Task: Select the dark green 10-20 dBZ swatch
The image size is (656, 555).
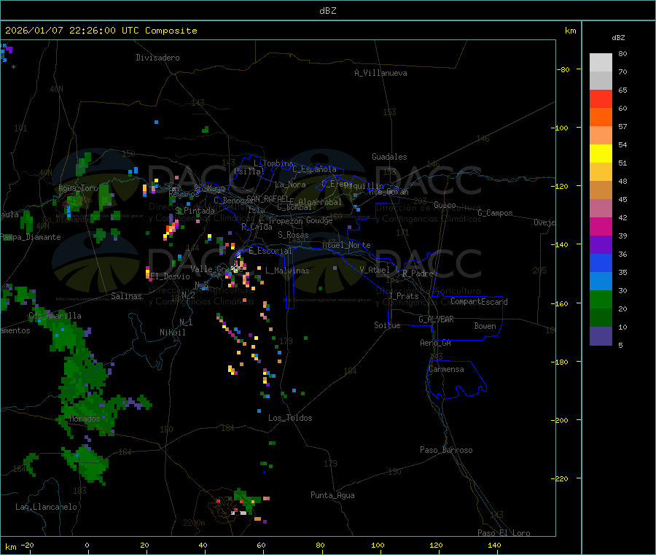Action: click(601, 318)
